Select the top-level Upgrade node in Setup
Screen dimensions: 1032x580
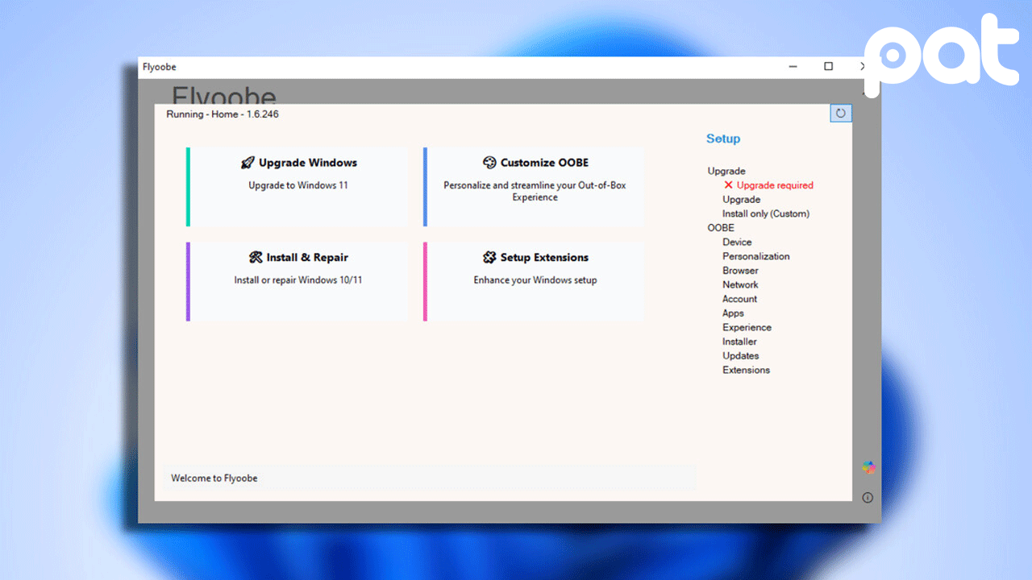tap(726, 171)
